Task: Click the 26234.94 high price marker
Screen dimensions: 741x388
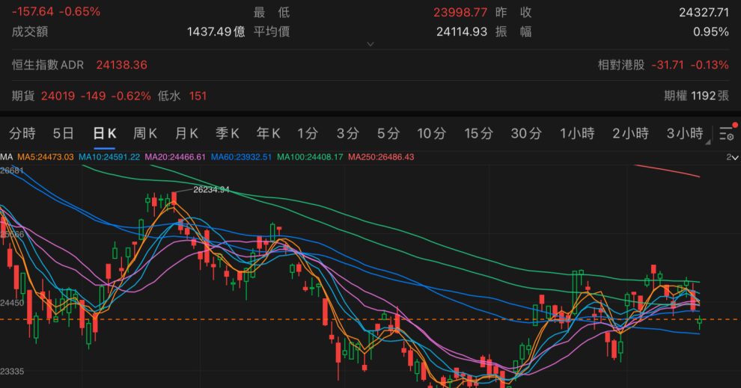Action: click(210, 190)
